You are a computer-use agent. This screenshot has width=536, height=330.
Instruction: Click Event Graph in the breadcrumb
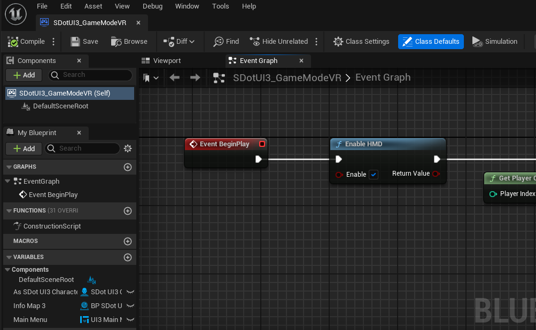pos(383,77)
